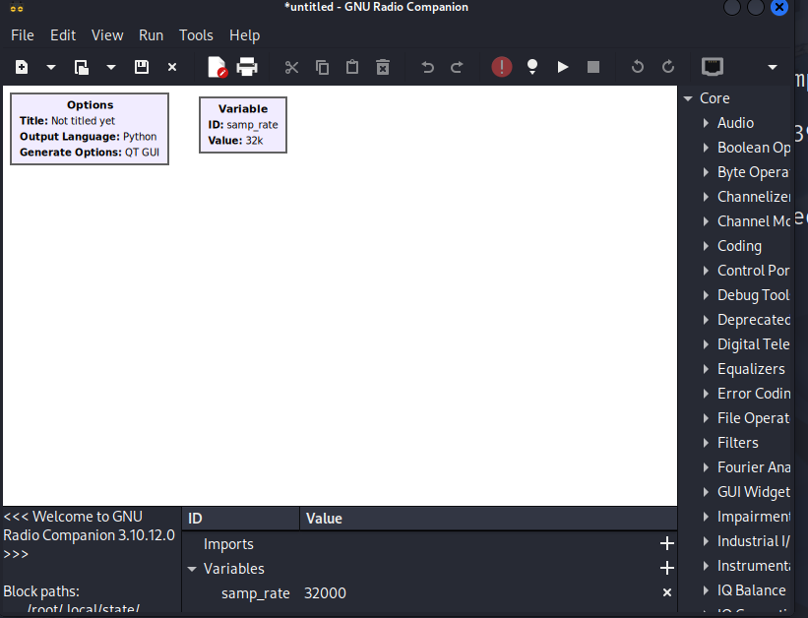Close the current flowgraph with the toolbar X

pyautogui.click(x=172, y=67)
